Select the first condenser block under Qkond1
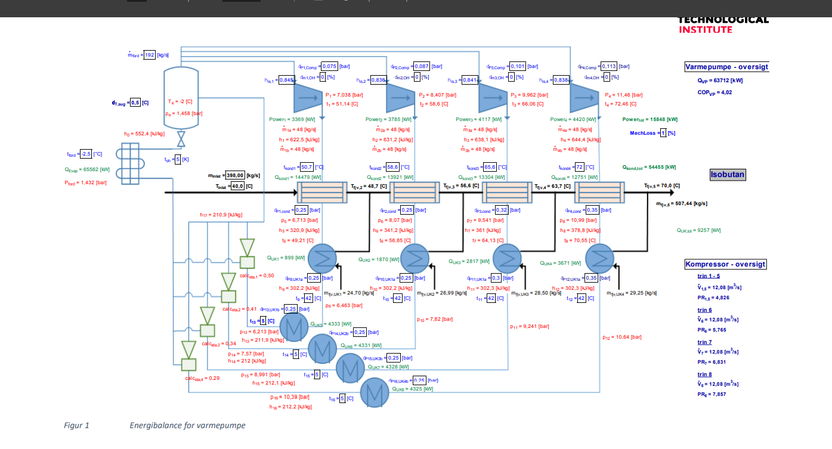832x449 pixels. (322, 193)
